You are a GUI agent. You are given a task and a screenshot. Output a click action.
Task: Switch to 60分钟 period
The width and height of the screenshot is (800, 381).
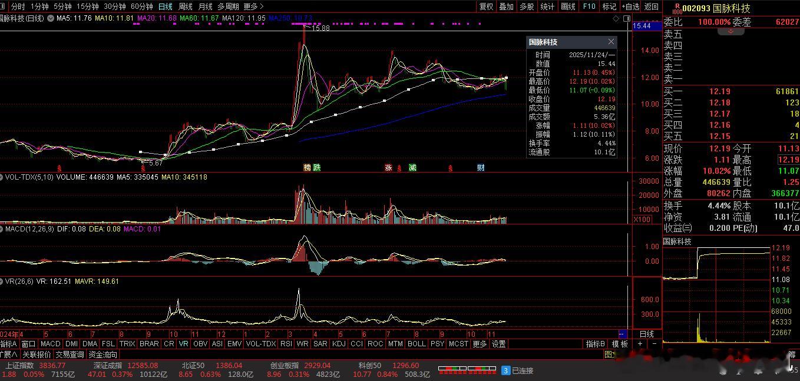point(142,6)
